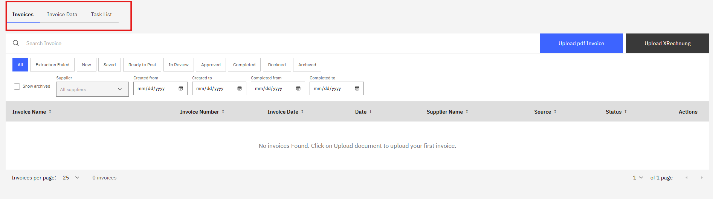Open the Completed to calendar picker icon
This screenshot has height=199, width=713.
pyautogui.click(x=357, y=88)
